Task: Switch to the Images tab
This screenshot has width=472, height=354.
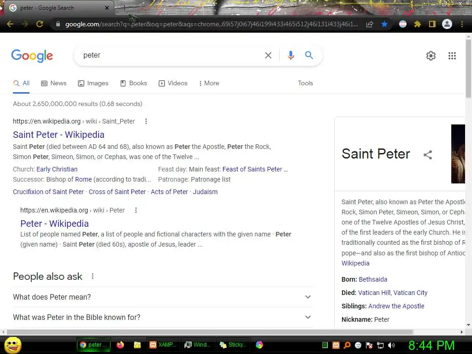Action: (x=93, y=83)
